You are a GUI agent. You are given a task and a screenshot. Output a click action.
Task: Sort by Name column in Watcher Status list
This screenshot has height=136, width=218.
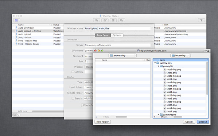(32, 25)
